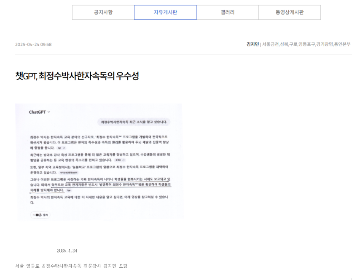Click the author's branch list text
This screenshot has width=352, height=280.
point(306,44)
